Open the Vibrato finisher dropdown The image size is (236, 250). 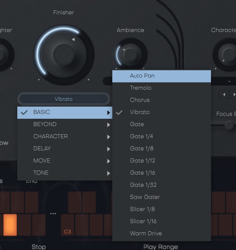click(64, 99)
